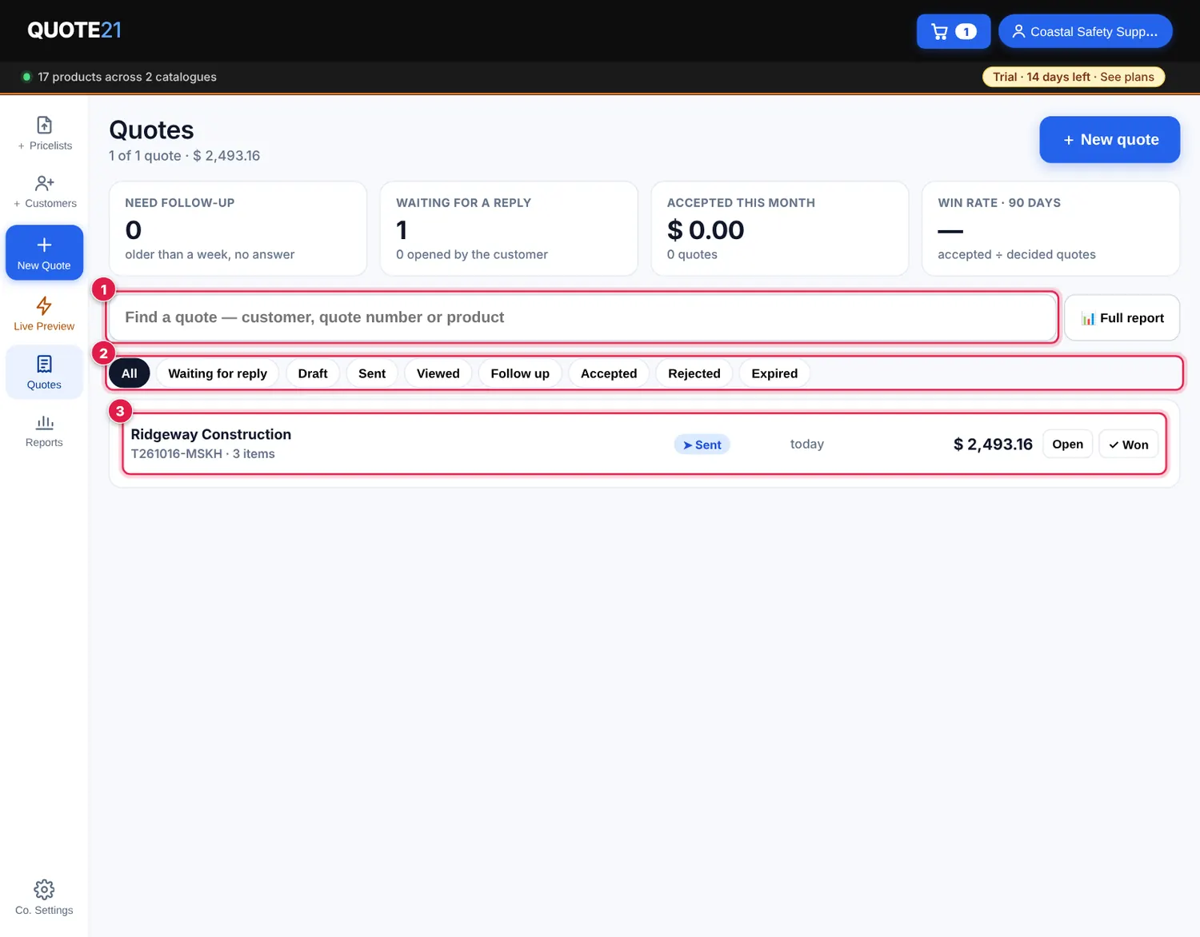Open Customers via the add-person icon
1200x937 pixels.
45,183
